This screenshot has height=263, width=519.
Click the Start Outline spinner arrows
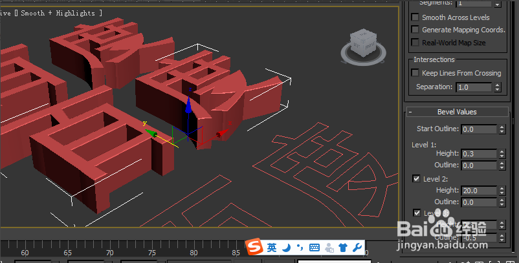[502, 129]
